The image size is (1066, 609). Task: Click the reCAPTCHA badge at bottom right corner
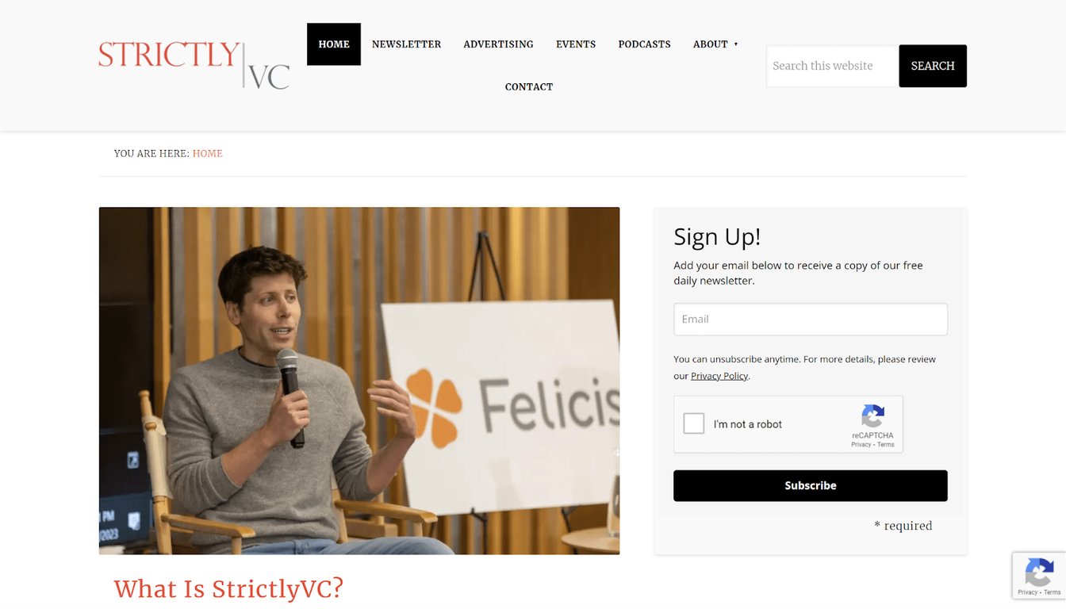pyautogui.click(x=1039, y=576)
